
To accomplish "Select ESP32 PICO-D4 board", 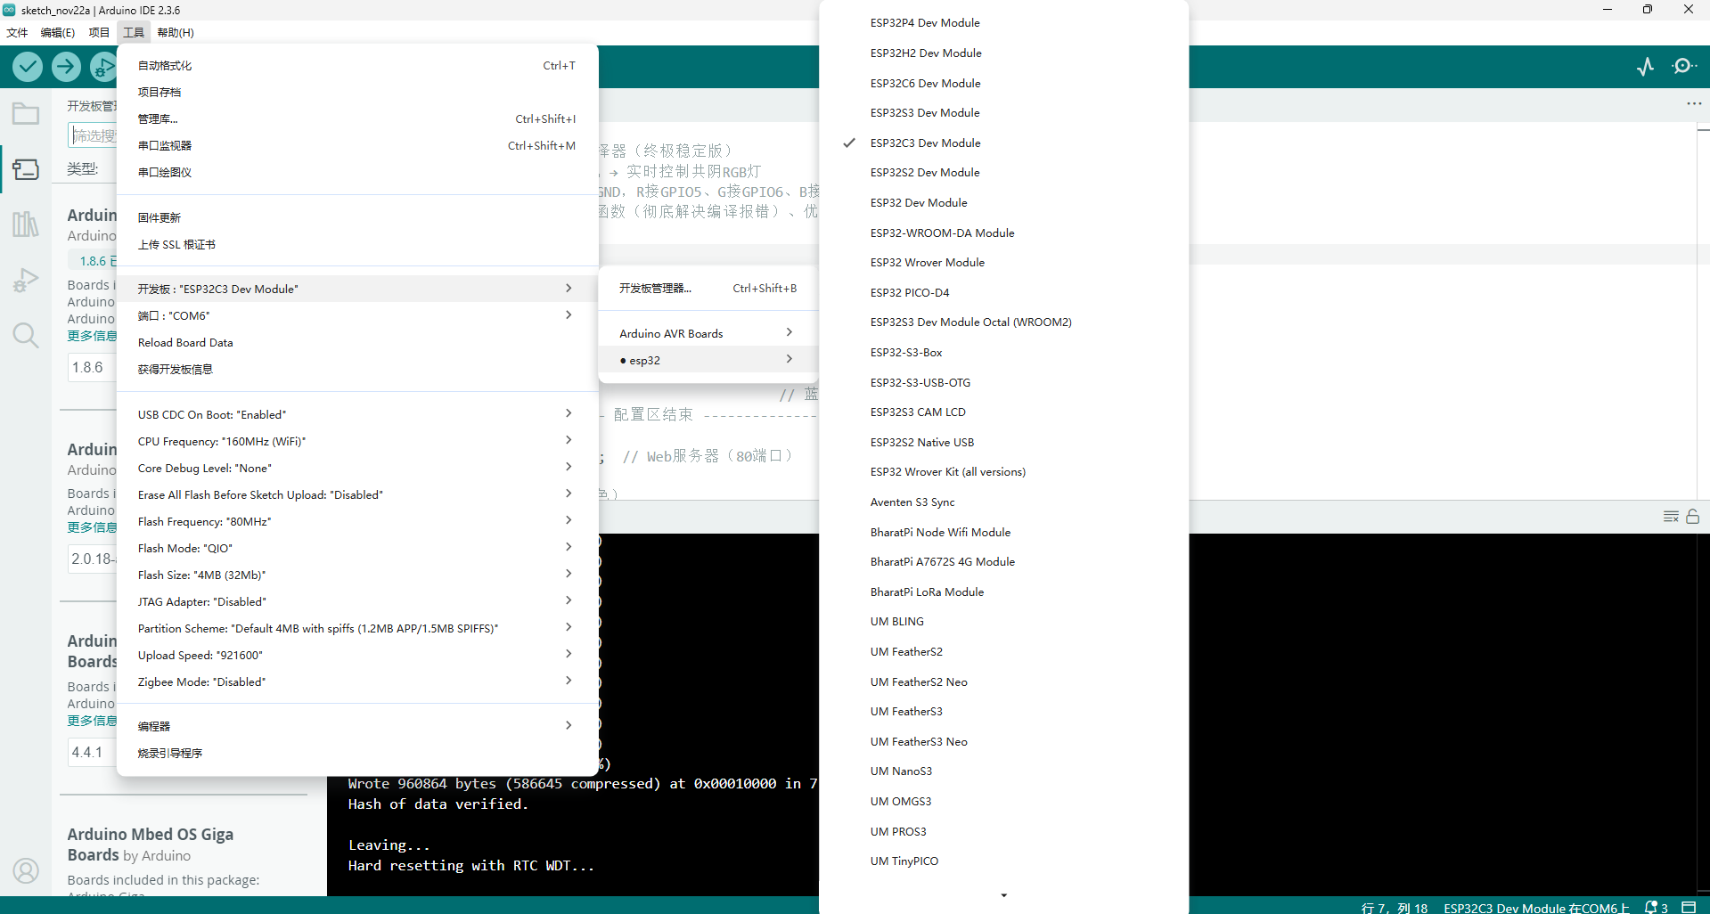I will [x=1003, y=292].
